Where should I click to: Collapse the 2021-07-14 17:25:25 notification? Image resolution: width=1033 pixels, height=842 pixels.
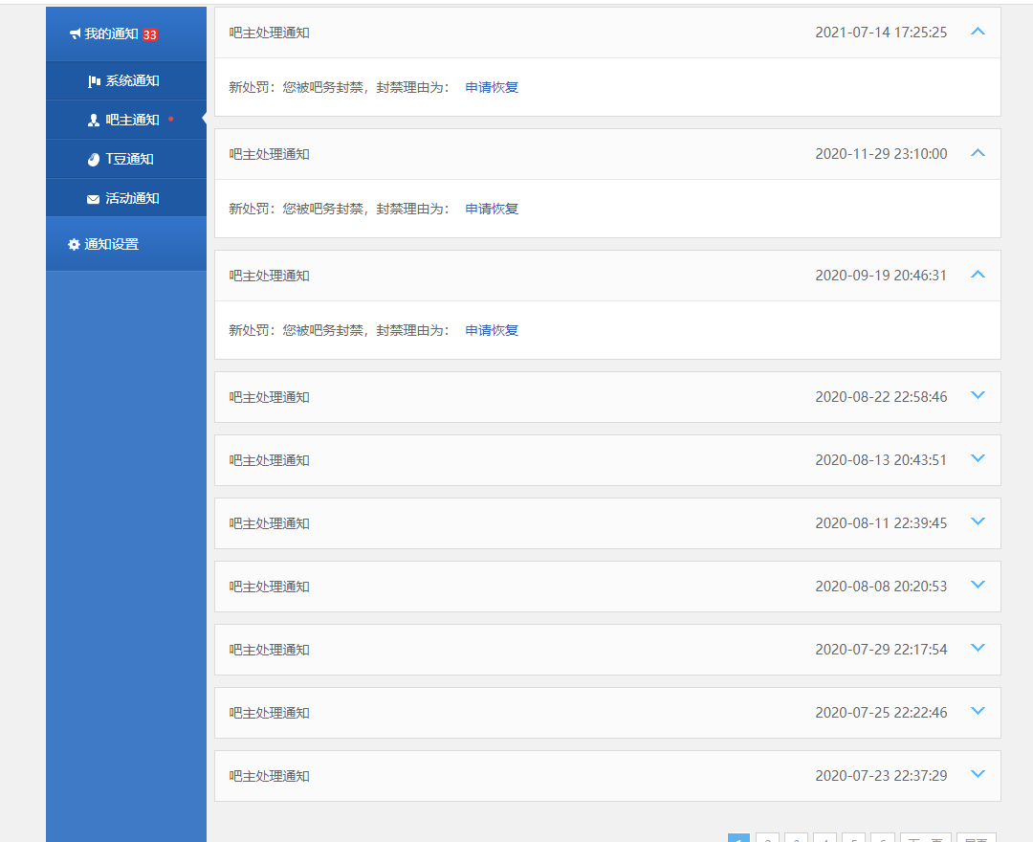(x=977, y=32)
